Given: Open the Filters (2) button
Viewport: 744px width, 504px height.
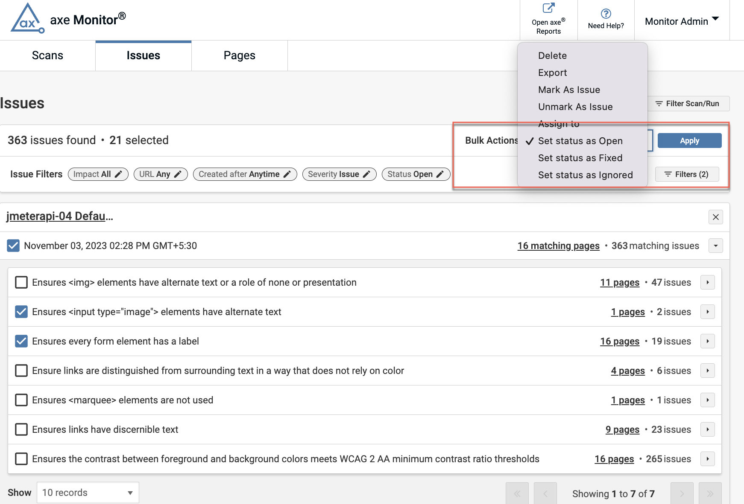Looking at the screenshot, I should [687, 174].
